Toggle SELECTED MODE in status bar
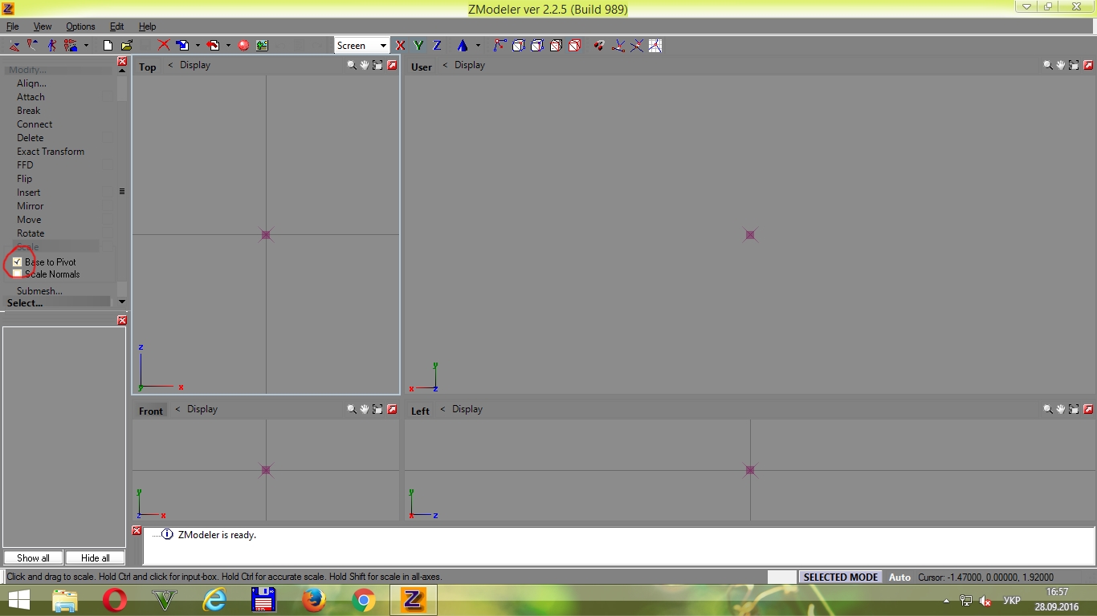 [x=840, y=577]
